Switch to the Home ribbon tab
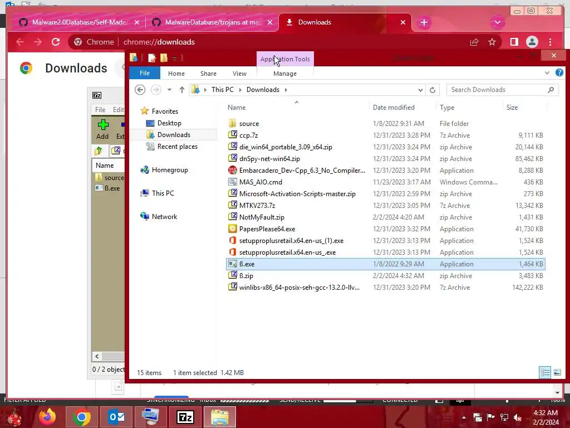Viewport: 570px width, 428px height. click(x=176, y=74)
